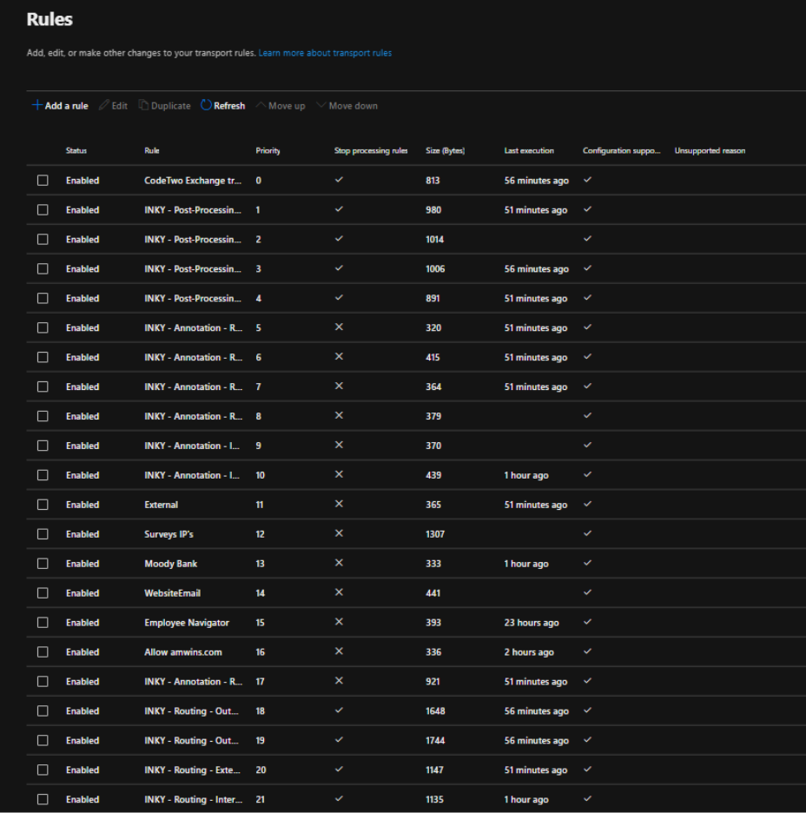The width and height of the screenshot is (806, 813).
Task: Click configuration supported checkmark for WebsiteEmail
Action: [587, 592]
